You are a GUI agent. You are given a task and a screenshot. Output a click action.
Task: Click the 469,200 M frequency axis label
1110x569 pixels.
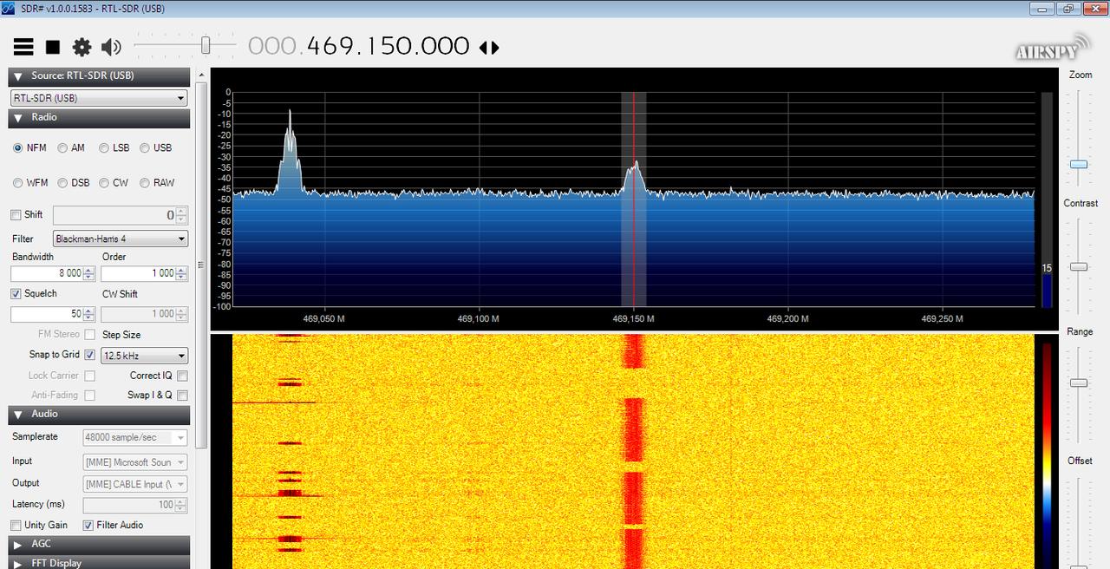click(x=787, y=319)
